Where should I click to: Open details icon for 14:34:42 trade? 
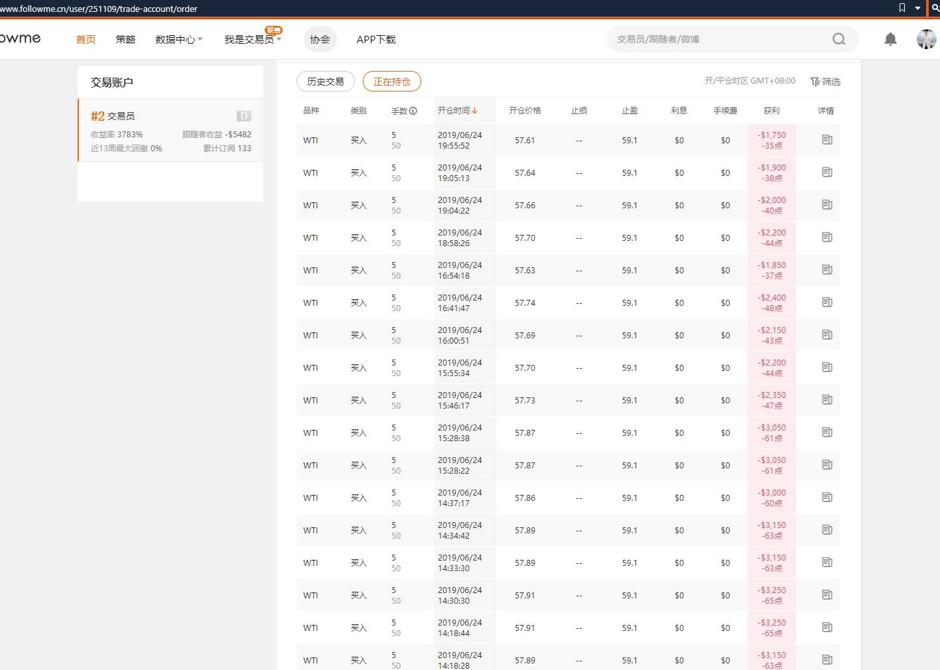(x=827, y=530)
